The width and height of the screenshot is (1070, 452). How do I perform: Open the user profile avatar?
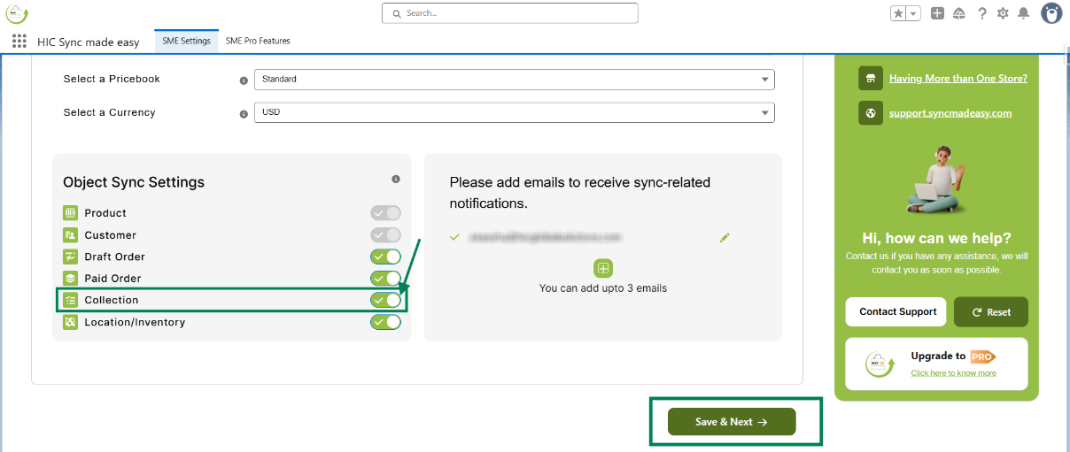coord(1051,13)
